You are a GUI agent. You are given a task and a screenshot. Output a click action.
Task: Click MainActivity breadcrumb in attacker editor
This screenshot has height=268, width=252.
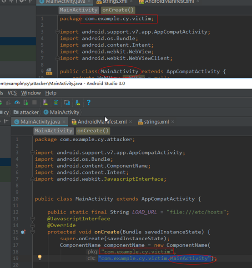[54, 131]
